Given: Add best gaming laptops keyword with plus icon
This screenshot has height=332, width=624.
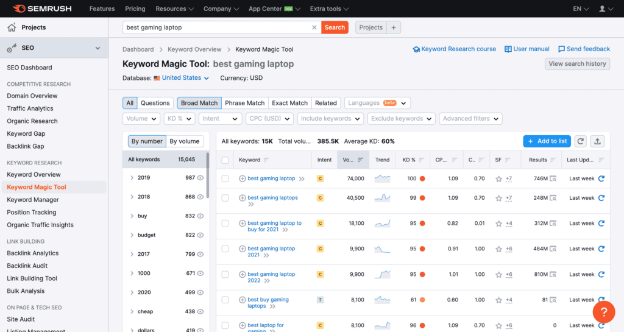Looking at the screenshot, I should click(242, 197).
